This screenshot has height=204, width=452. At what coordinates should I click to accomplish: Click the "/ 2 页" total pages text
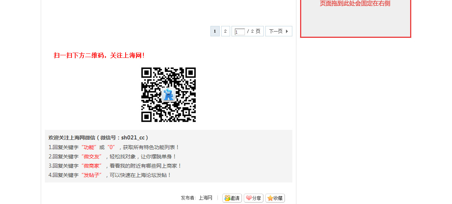[254, 32]
